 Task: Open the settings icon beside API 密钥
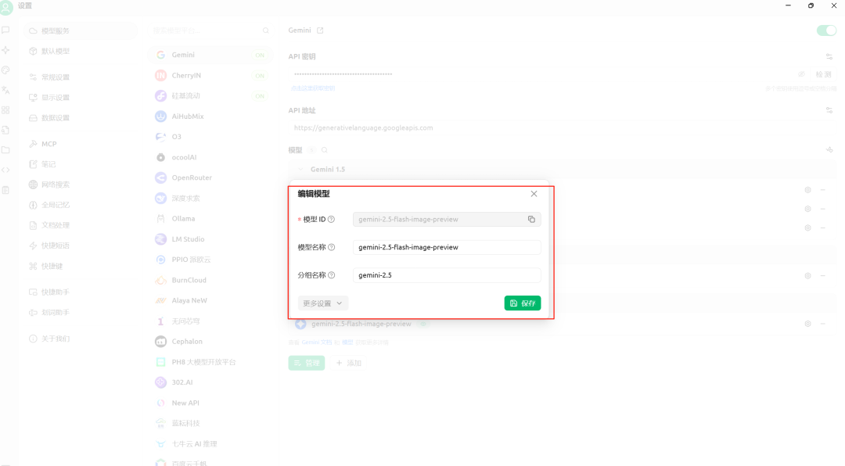point(829,56)
